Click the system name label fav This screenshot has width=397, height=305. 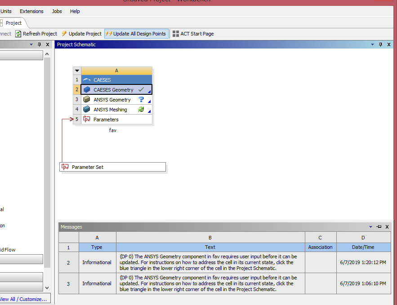113,130
